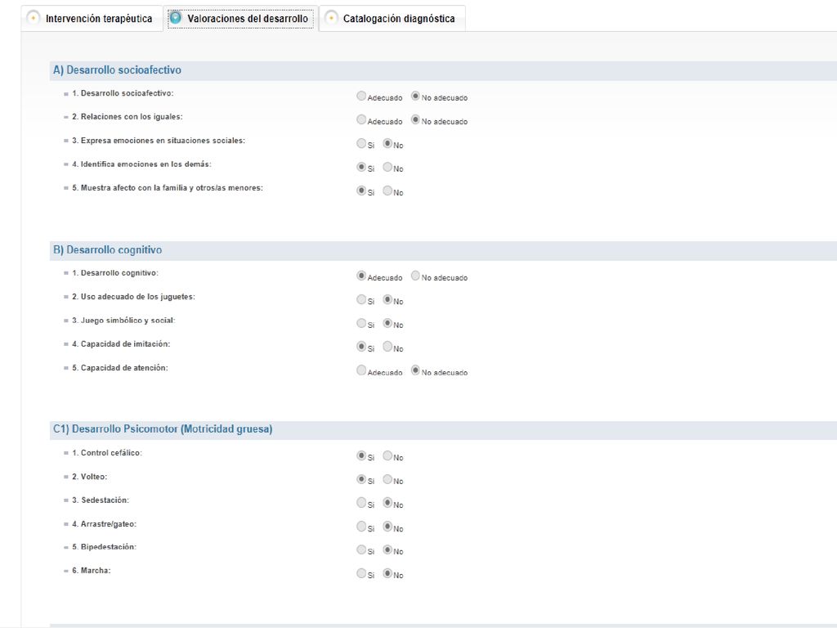Image resolution: width=837 pixels, height=628 pixels.
Task: Click the Intervención terapéutica tab icon
Action: 33,18
